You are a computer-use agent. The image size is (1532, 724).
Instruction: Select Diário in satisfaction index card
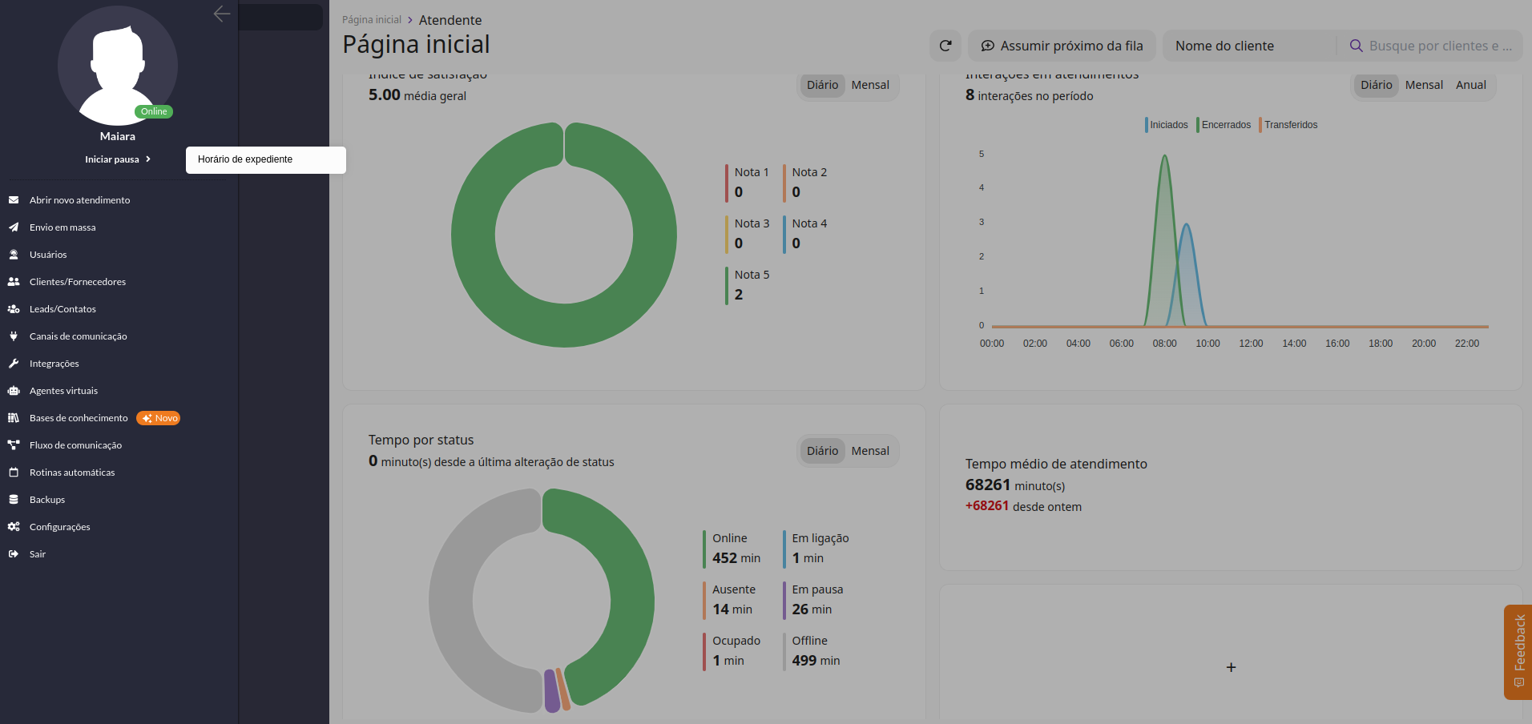pyautogui.click(x=822, y=85)
